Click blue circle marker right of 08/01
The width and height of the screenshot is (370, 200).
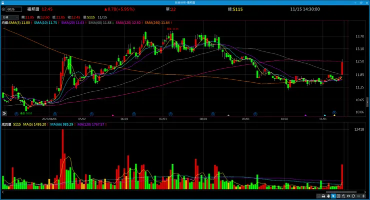(x=213, y=114)
